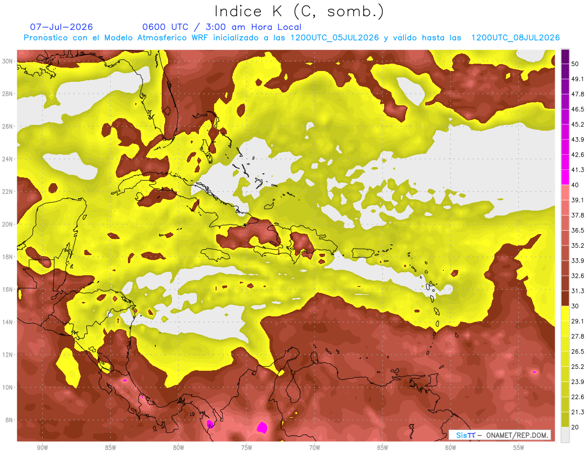This screenshot has height=454, width=588.
Task: Click the colorbar value "25.2"
Action: 578,366
